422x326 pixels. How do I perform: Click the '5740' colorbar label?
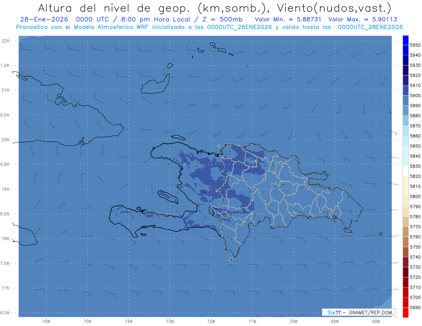tap(415, 257)
